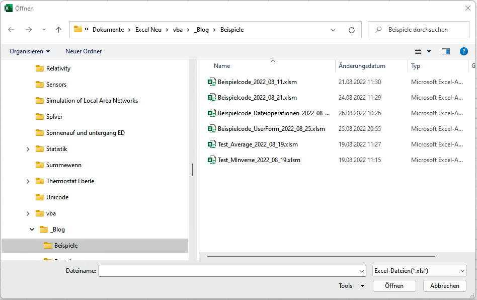Open the view options dropdown arrow
This screenshot has height=300, width=477.
[x=429, y=51]
